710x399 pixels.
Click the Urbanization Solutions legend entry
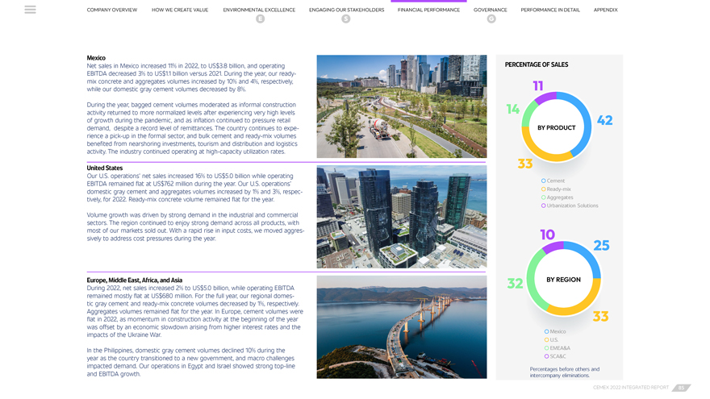click(570, 206)
